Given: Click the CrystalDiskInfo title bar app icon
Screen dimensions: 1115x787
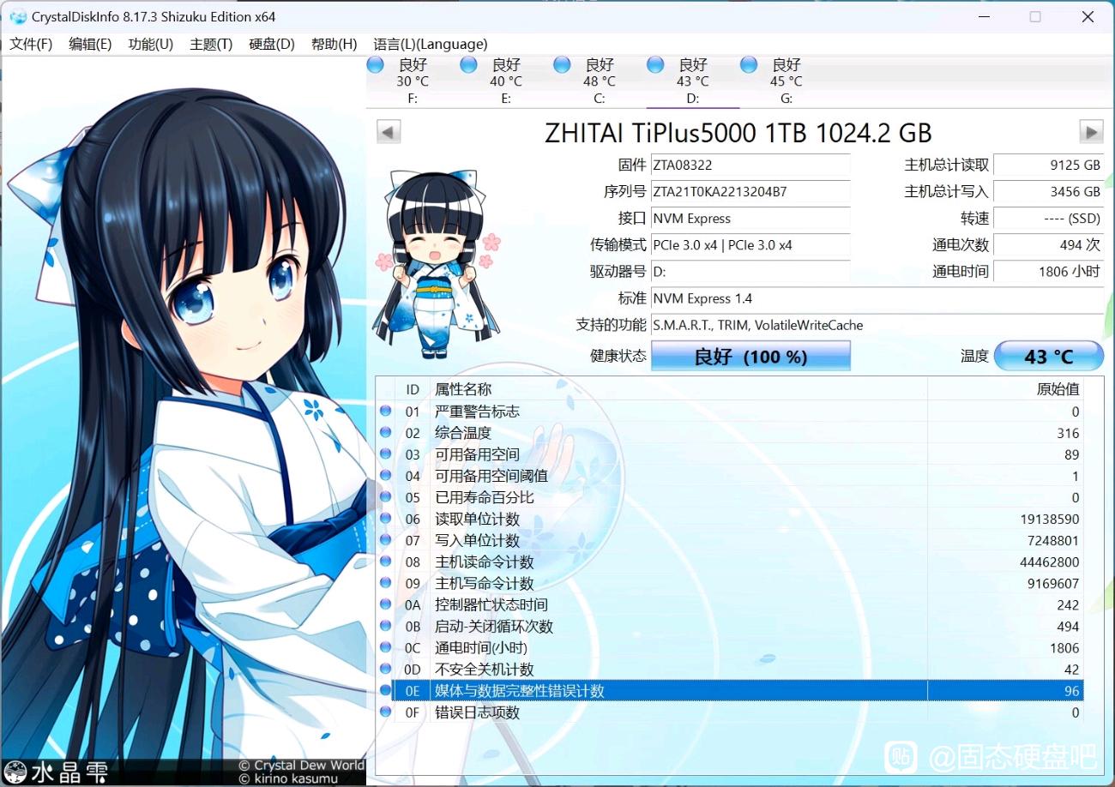Looking at the screenshot, I should [18, 17].
